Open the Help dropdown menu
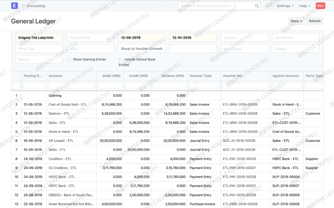The width and height of the screenshot is (334, 208). 304,6
